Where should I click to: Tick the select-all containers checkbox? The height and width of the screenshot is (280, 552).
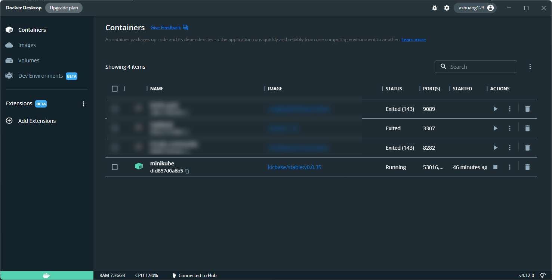click(115, 88)
